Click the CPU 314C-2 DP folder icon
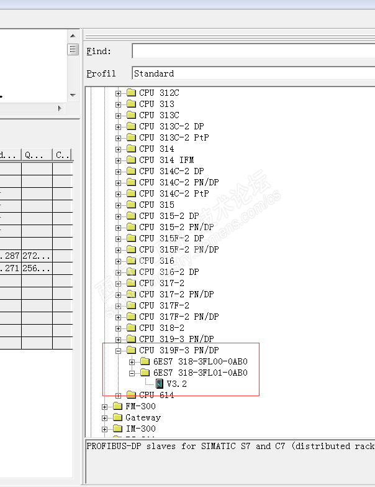 coord(132,171)
